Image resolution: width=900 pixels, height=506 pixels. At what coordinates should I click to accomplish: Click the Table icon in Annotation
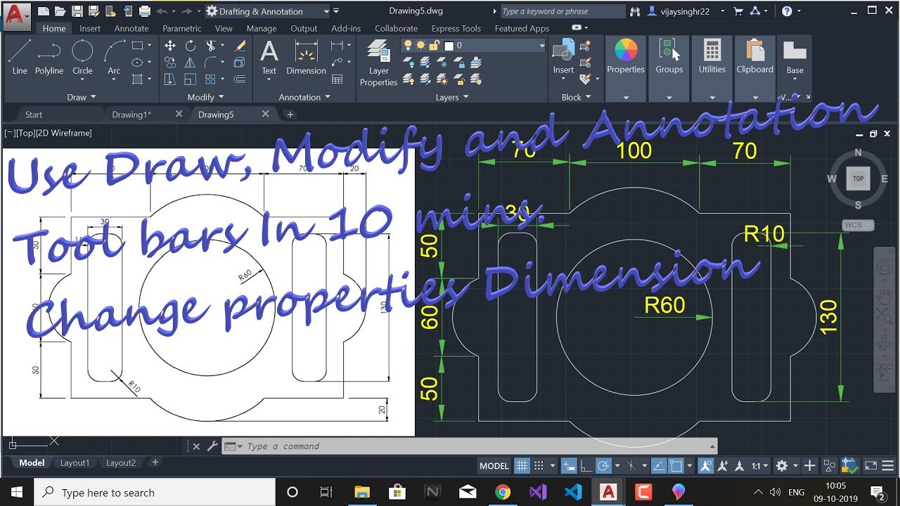point(337,79)
